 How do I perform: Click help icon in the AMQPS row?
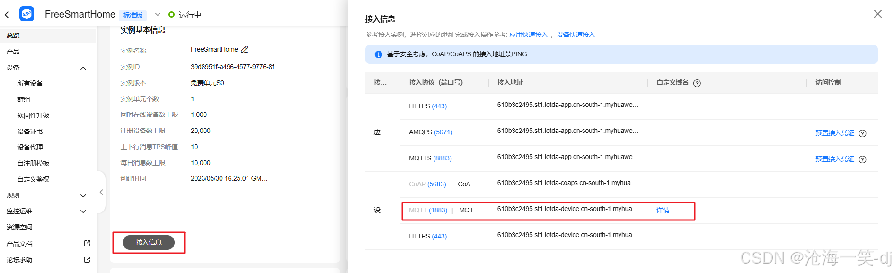pyautogui.click(x=863, y=133)
